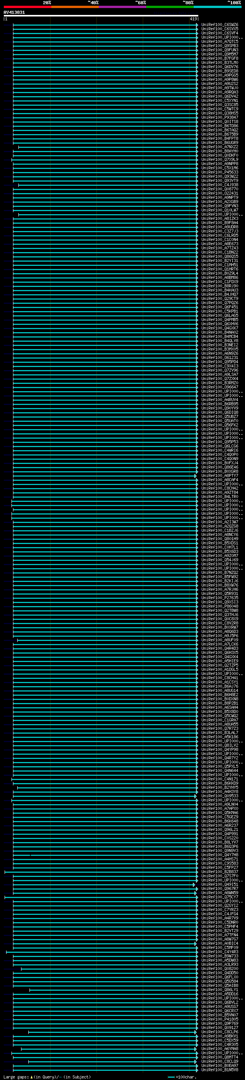Click the alignment bar for UniRef100_B0EA97
The image size is (245, 1080).
[106, 1066]
